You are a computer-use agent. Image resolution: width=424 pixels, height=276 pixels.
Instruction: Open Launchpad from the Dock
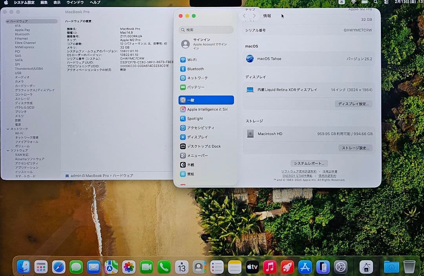pos(41,267)
